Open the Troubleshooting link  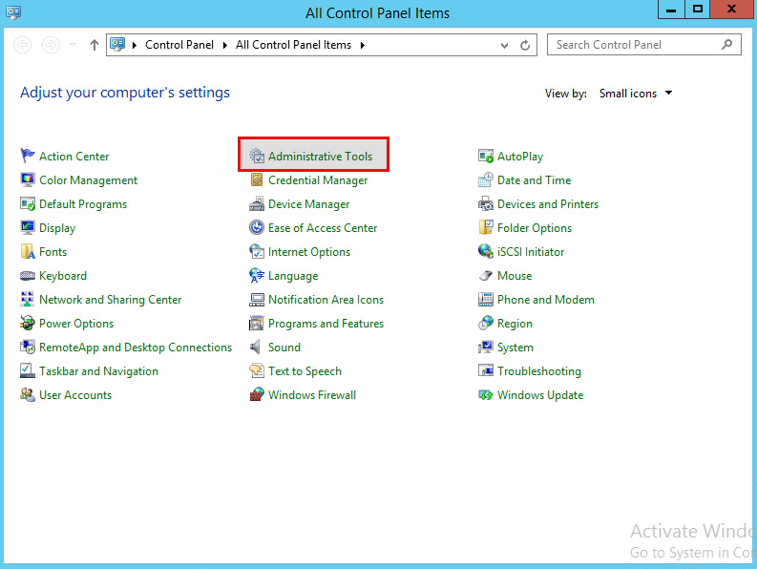[539, 371]
